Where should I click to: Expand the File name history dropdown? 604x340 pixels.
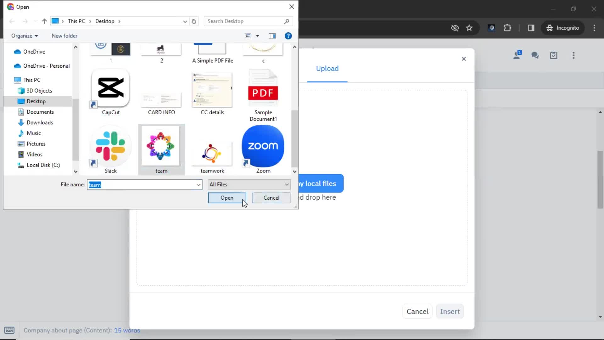[199, 185]
